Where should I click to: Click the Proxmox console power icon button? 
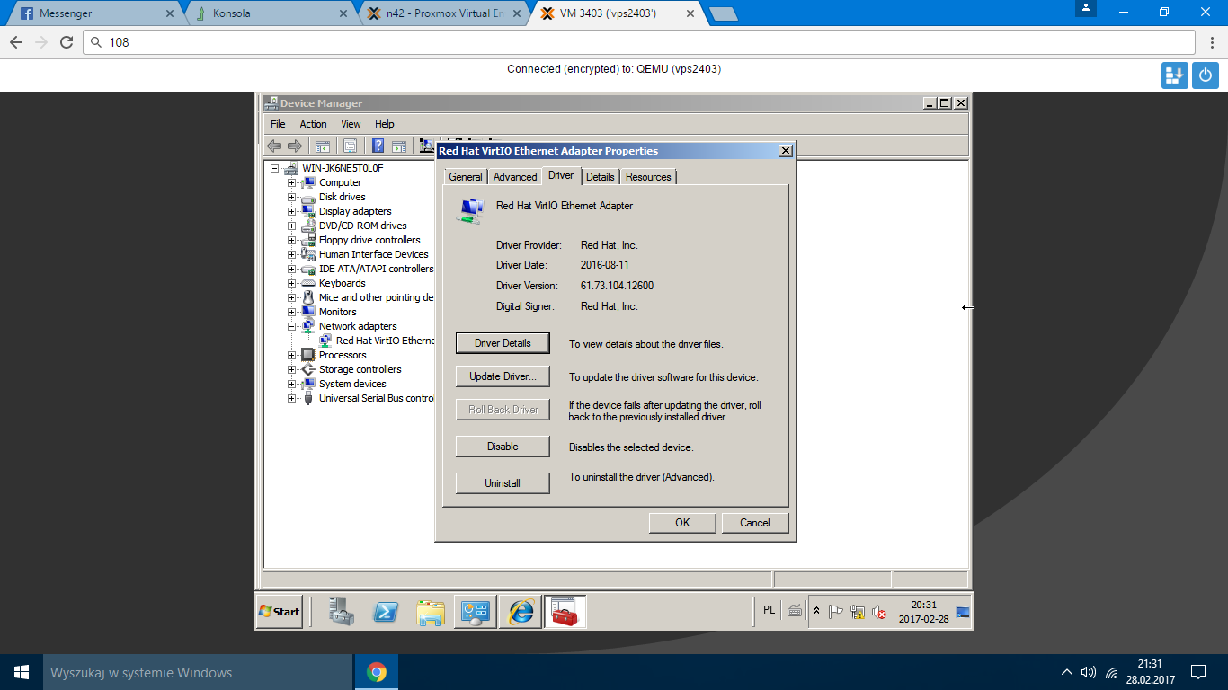point(1206,75)
